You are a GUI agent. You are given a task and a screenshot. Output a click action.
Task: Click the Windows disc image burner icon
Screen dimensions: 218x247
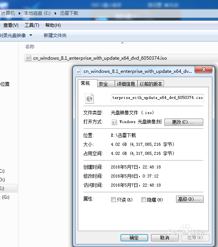pyautogui.click(x=114, y=122)
